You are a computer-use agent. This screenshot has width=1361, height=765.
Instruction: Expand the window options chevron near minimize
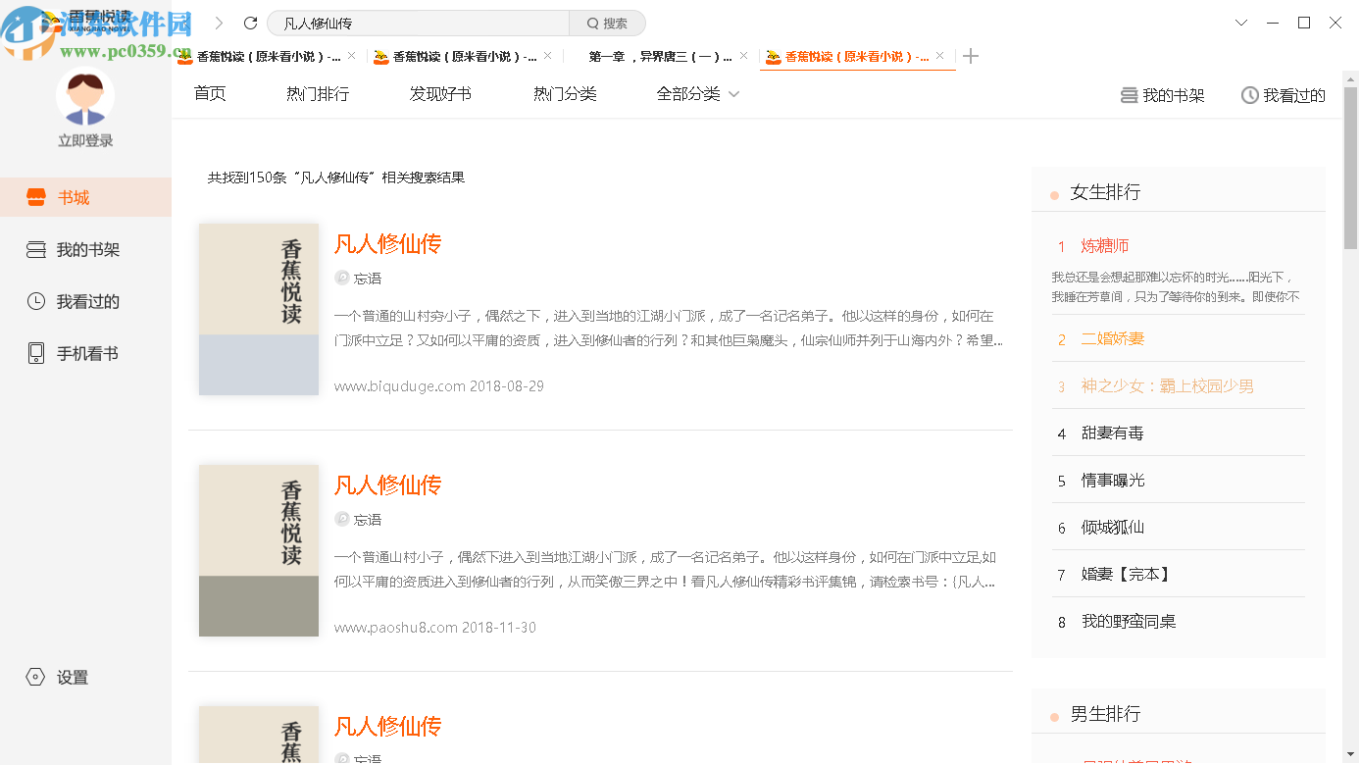click(x=1242, y=22)
